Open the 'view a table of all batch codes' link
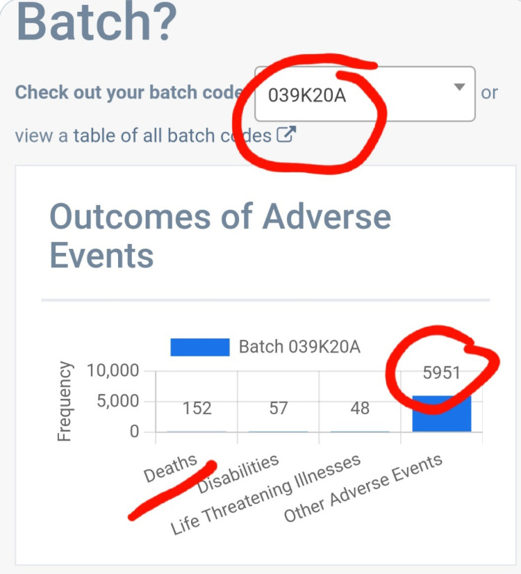The image size is (521, 574). click(x=143, y=135)
